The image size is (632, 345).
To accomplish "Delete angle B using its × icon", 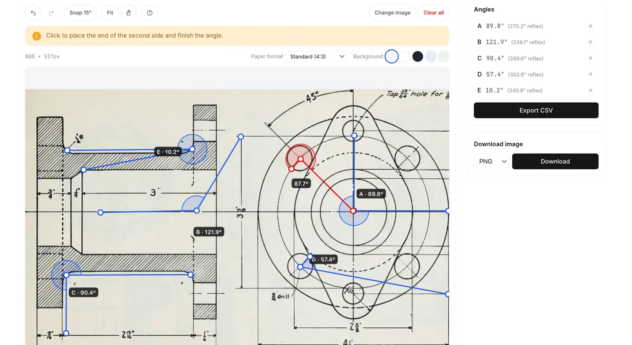I will tap(591, 42).
